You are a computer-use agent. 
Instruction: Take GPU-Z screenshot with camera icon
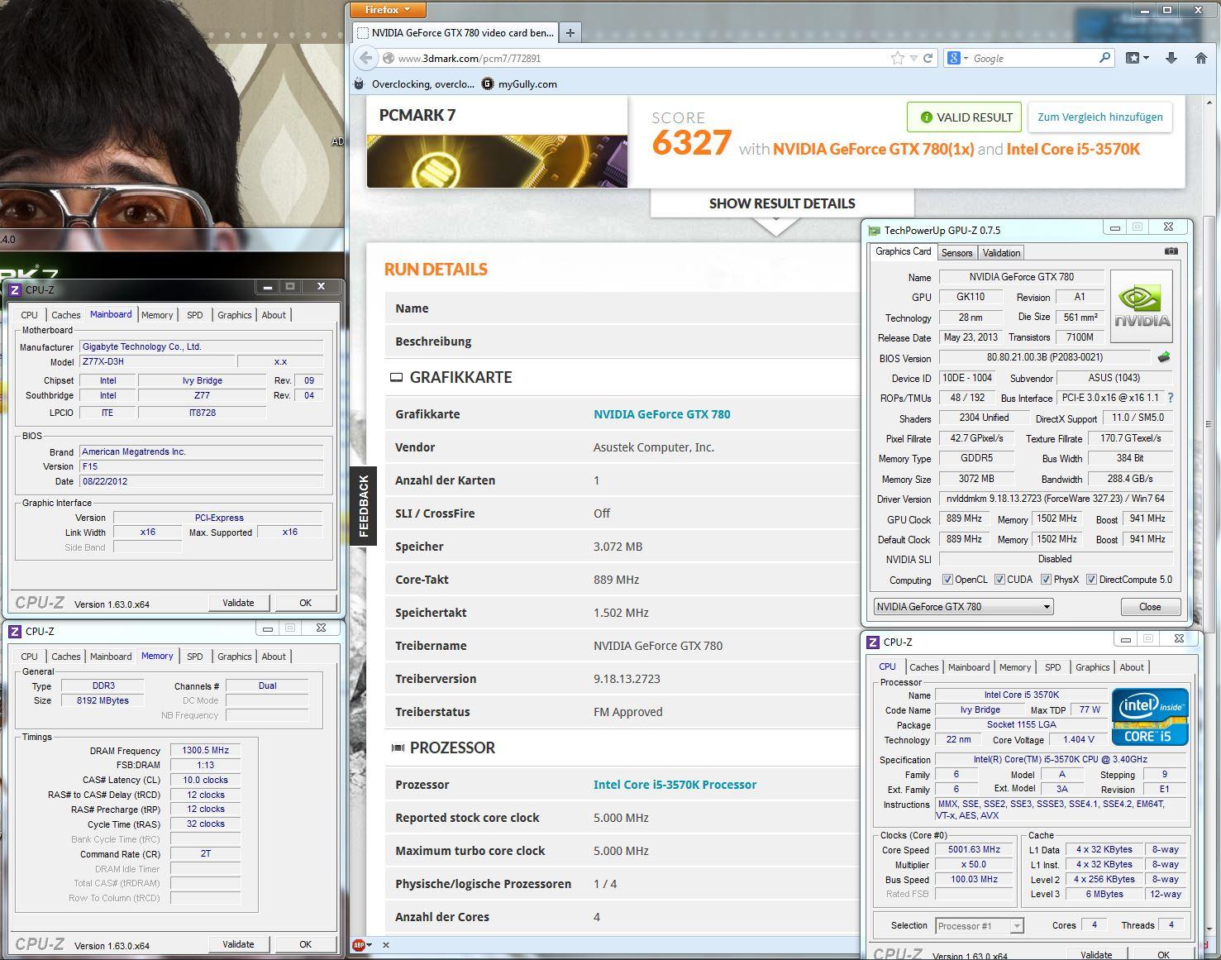point(1171,251)
